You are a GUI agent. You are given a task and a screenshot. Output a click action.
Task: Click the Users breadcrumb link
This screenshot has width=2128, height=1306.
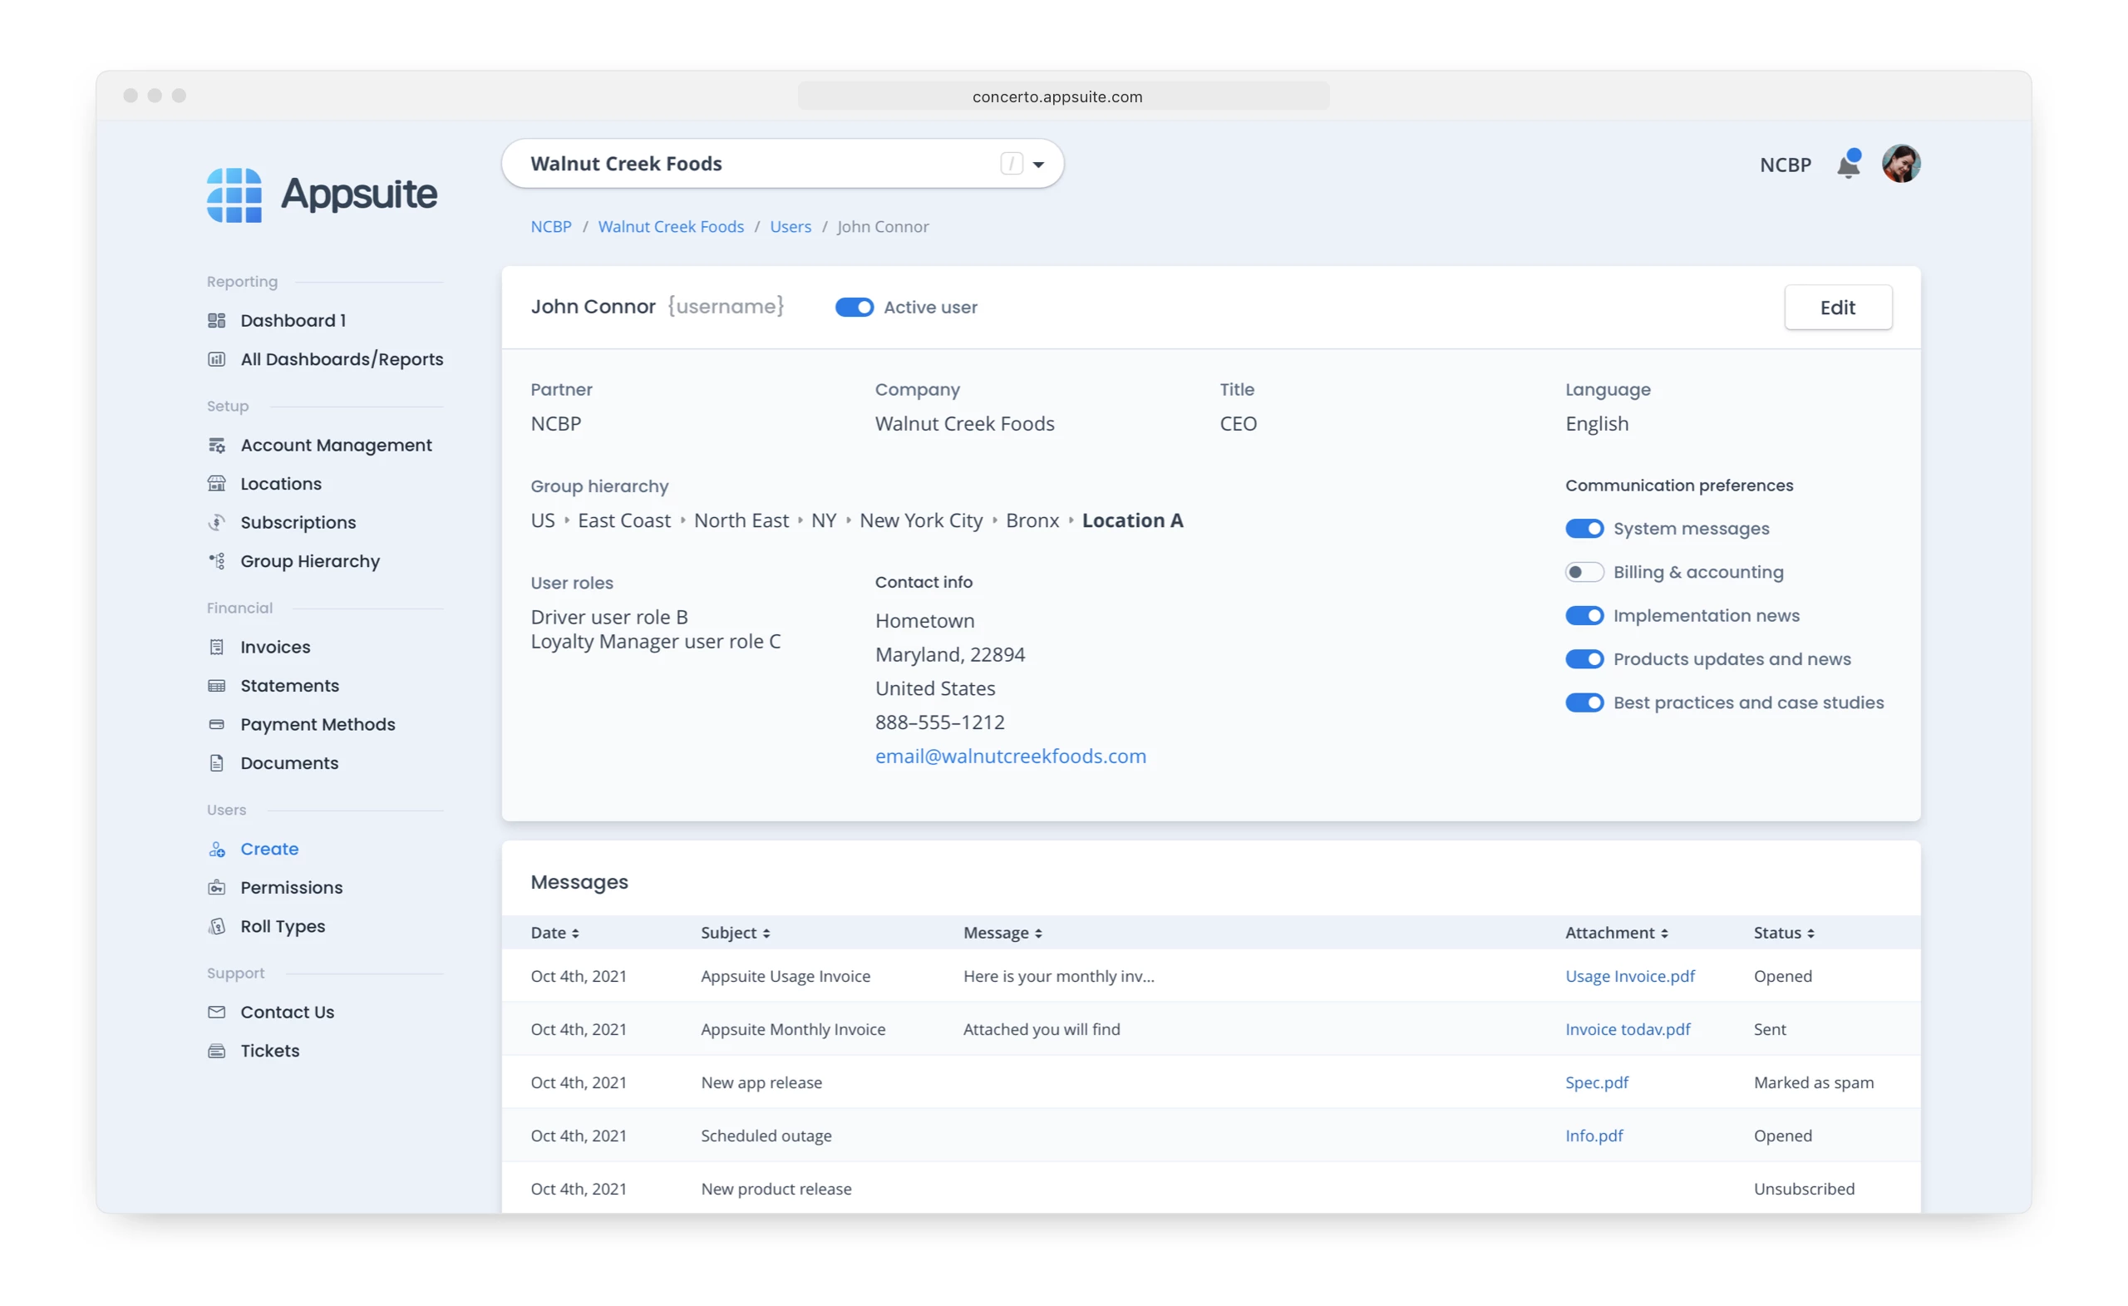(x=791, y=226)
